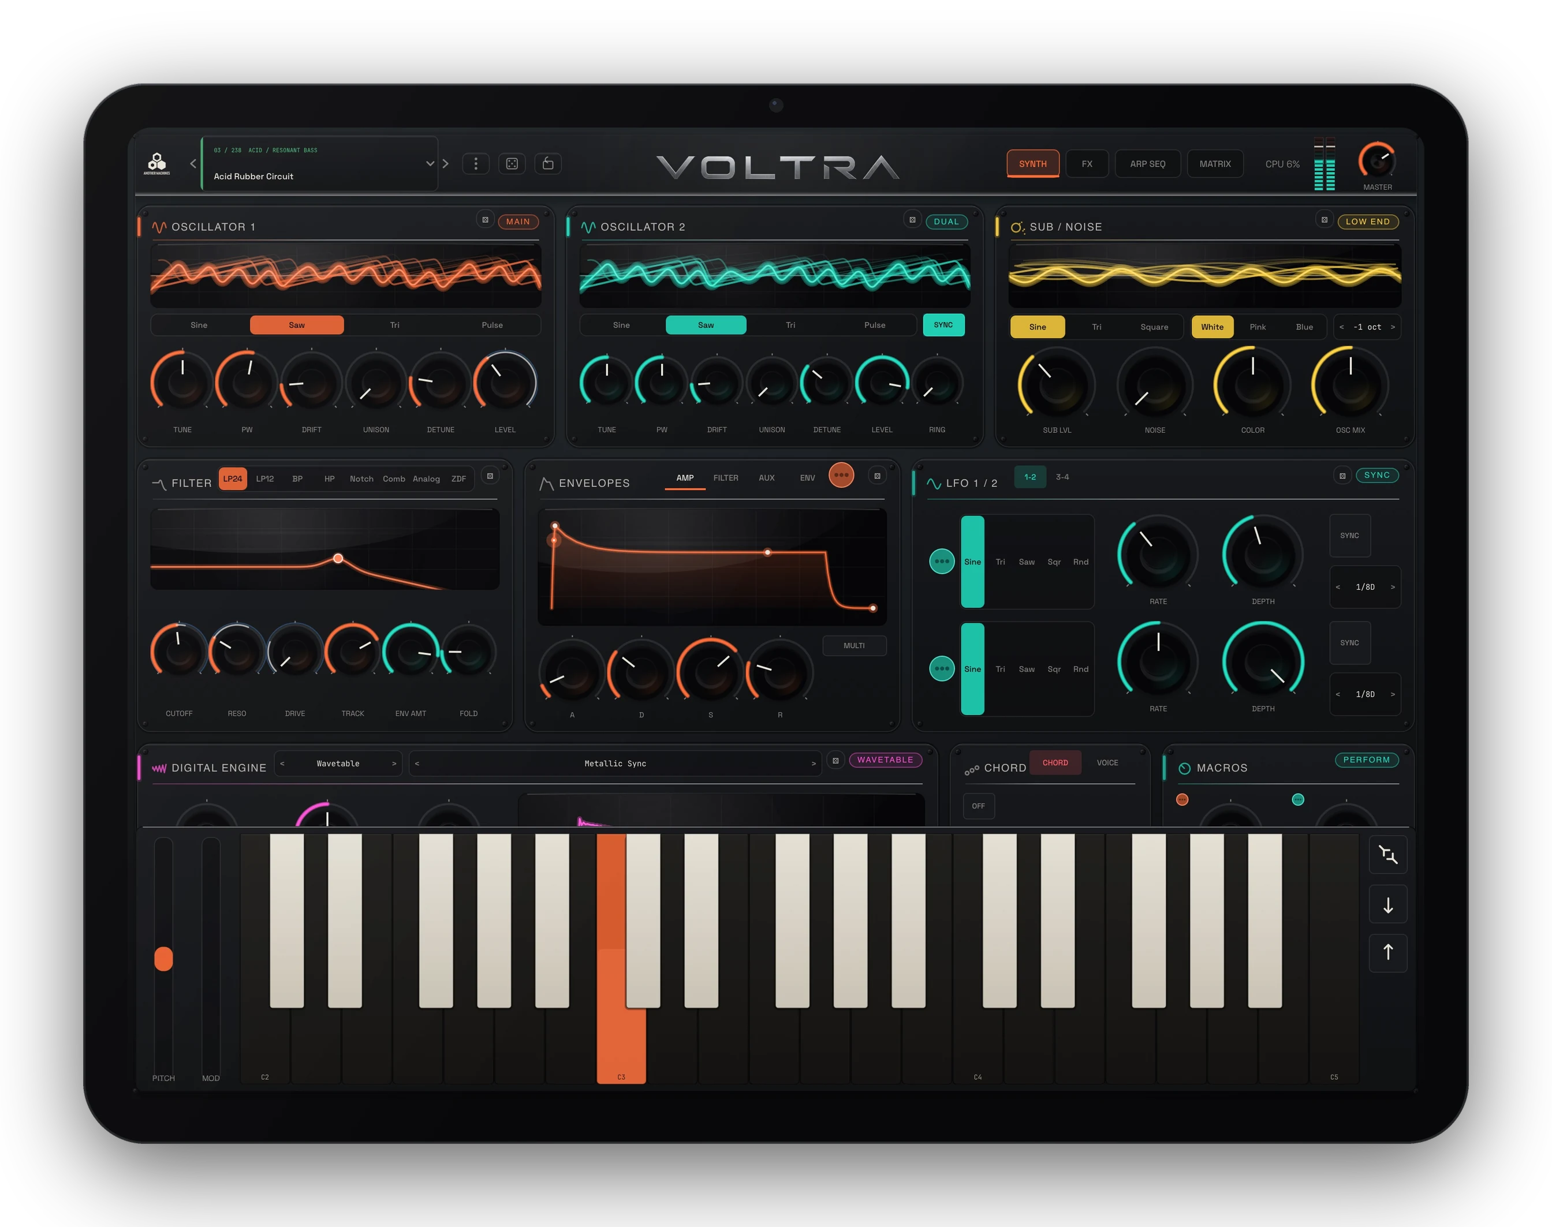Click the VOICE button in Chord panel

tap(1107, 762)
